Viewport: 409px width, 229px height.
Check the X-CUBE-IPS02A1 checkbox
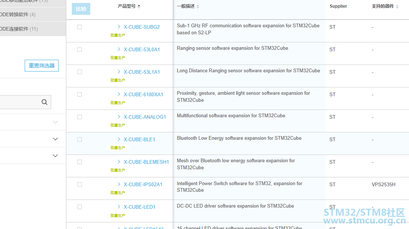(80, 184)
